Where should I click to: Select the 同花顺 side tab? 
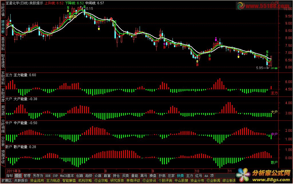click(x=3, y=110)
